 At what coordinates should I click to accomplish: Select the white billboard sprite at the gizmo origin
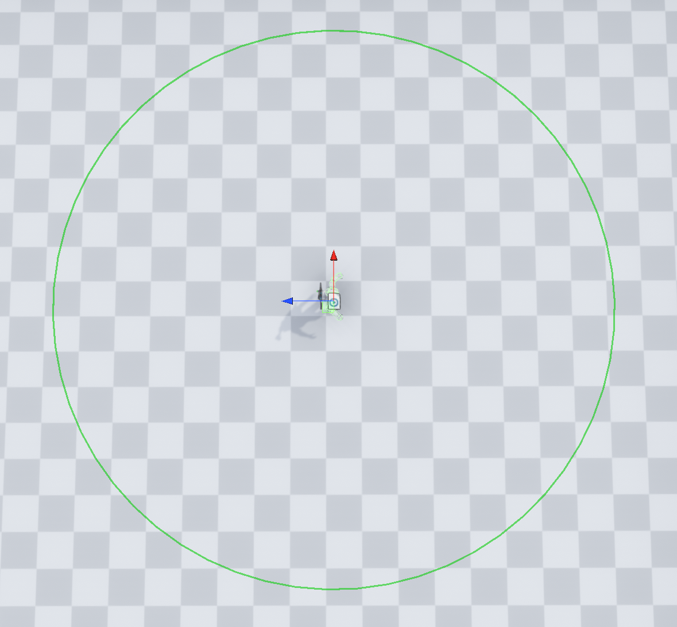click(334, 302)
